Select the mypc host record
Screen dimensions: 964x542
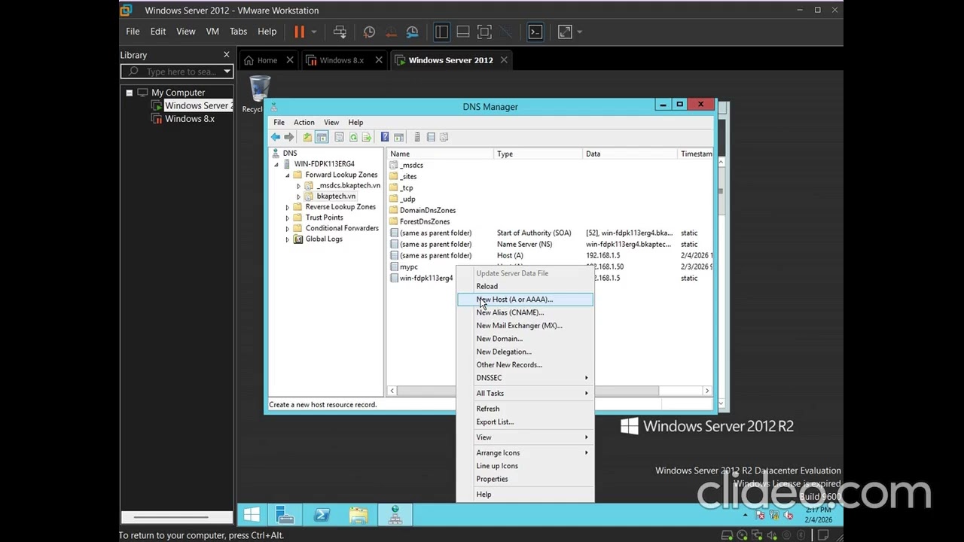coord(409,267)
